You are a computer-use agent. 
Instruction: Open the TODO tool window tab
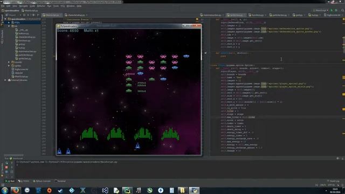[24, 181]
